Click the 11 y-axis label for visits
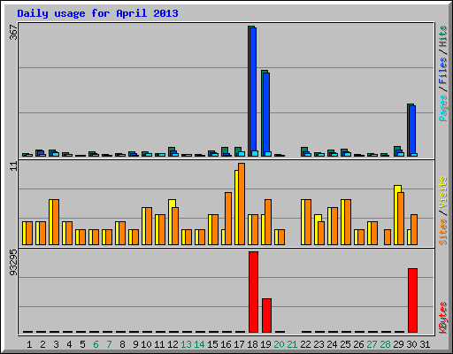This screenshot has height=354, width=453. (13, 166)
